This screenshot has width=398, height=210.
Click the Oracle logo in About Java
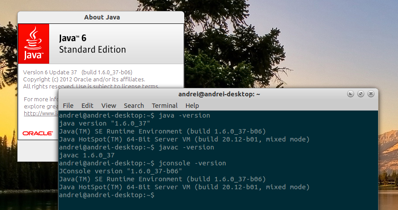click(x=38, y=133)
